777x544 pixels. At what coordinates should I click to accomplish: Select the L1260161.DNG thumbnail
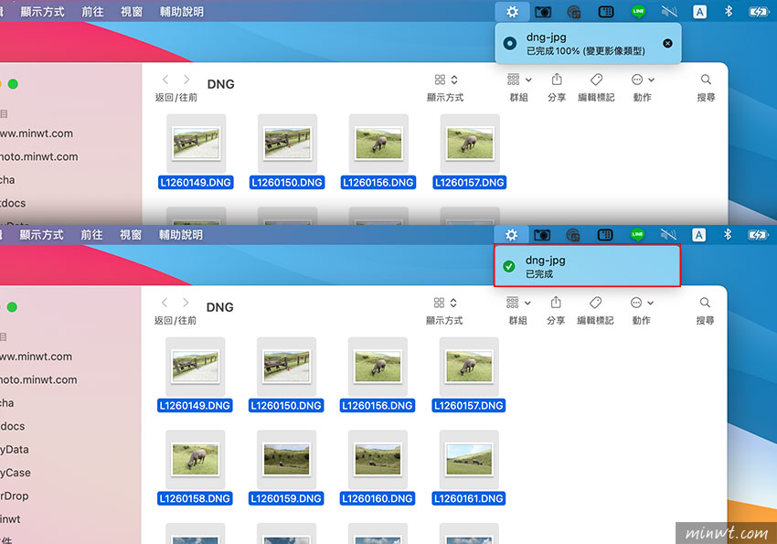click(469, 459)
